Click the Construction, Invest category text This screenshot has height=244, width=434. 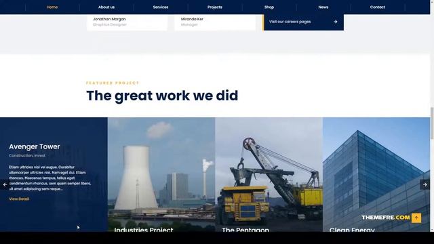27,156
